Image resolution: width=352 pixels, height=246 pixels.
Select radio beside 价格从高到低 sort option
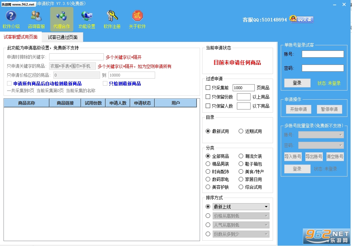[208, 216]
